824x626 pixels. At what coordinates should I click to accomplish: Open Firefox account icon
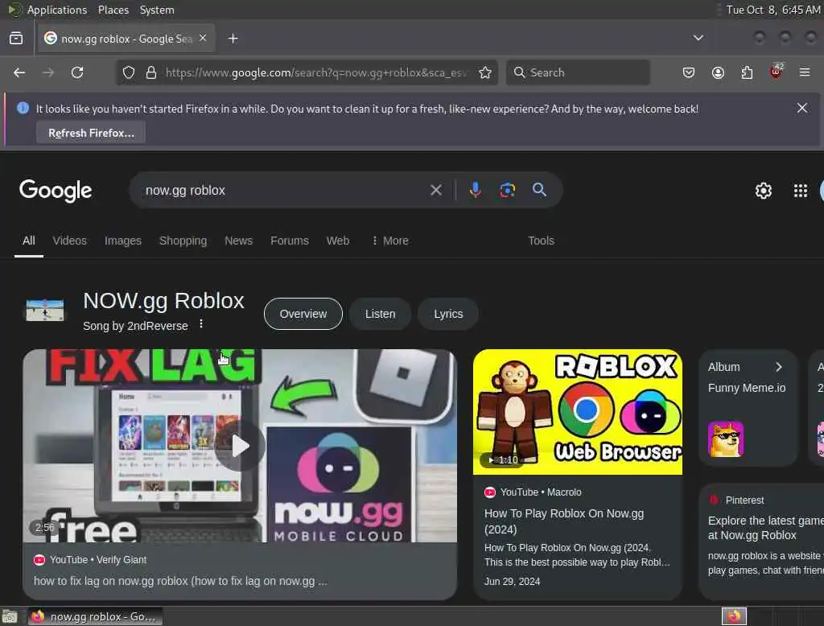coord(718,72)
